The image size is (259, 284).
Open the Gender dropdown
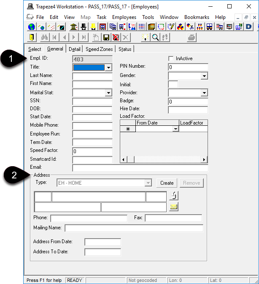(204, 76)
